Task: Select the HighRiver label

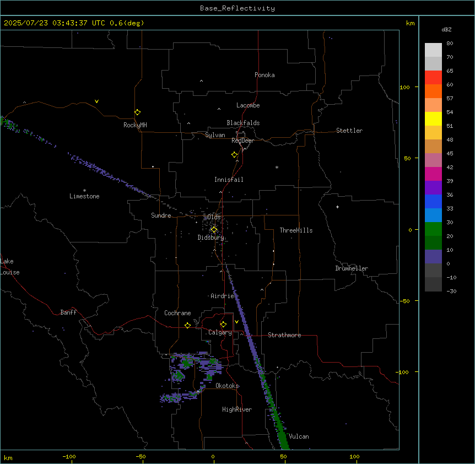Action: [237, 409]
